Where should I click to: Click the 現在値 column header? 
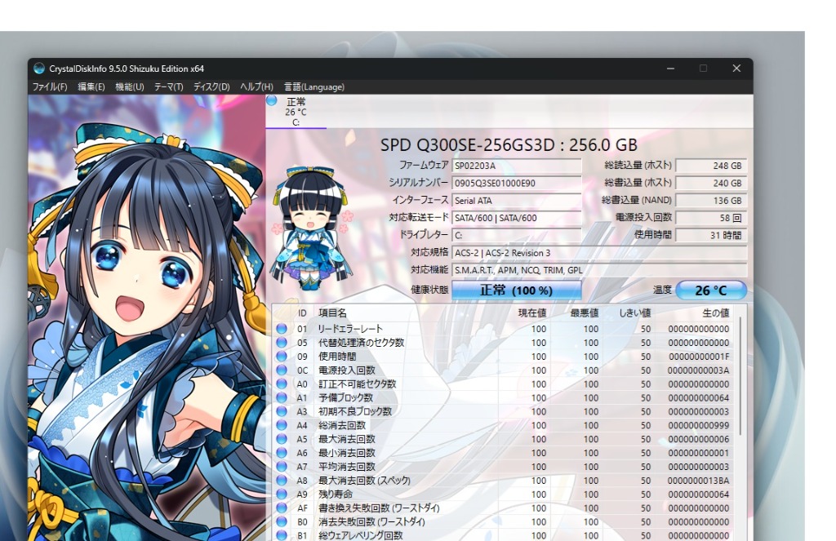[532, 313]
